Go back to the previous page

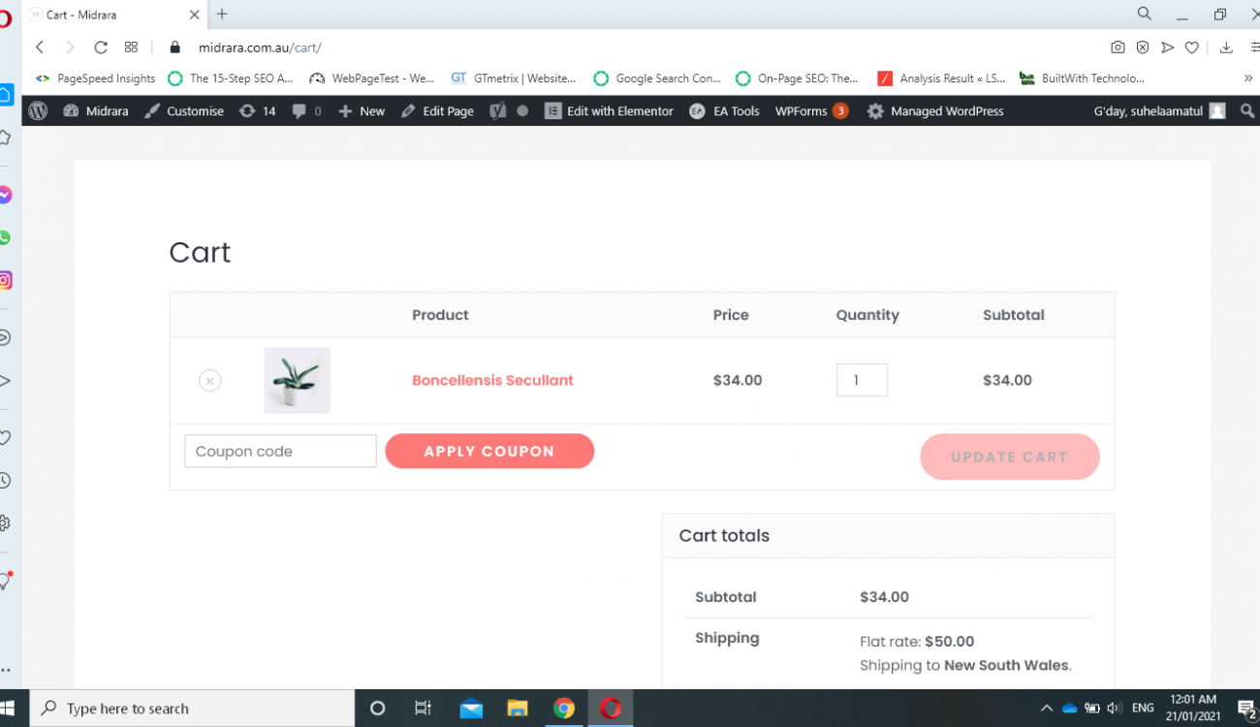click(x=40, y=47)
